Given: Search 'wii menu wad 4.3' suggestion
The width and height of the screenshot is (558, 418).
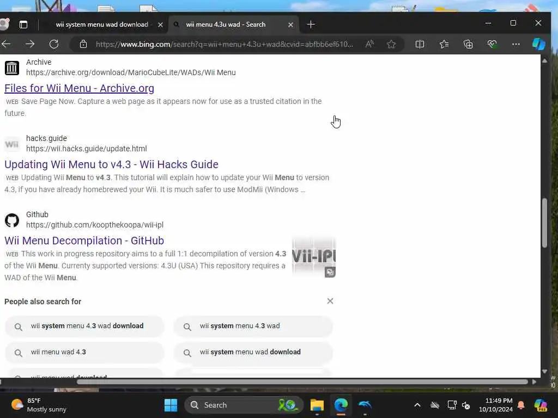Looking at the screenshot, I should click(84, 352).
